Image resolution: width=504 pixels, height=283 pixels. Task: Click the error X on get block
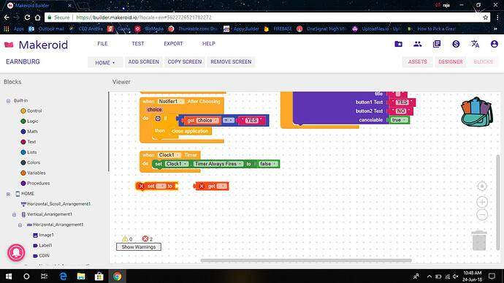point(202,186)
